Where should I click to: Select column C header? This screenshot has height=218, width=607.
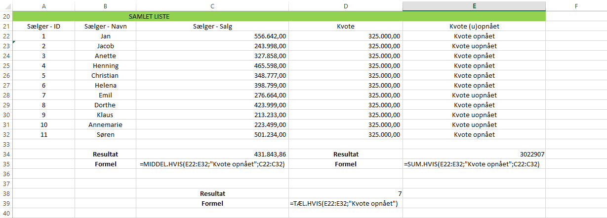click(212, 6)
